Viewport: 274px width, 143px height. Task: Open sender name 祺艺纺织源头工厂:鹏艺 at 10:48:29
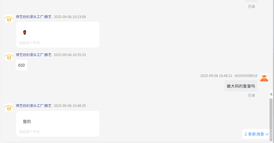tap(34, 106)
